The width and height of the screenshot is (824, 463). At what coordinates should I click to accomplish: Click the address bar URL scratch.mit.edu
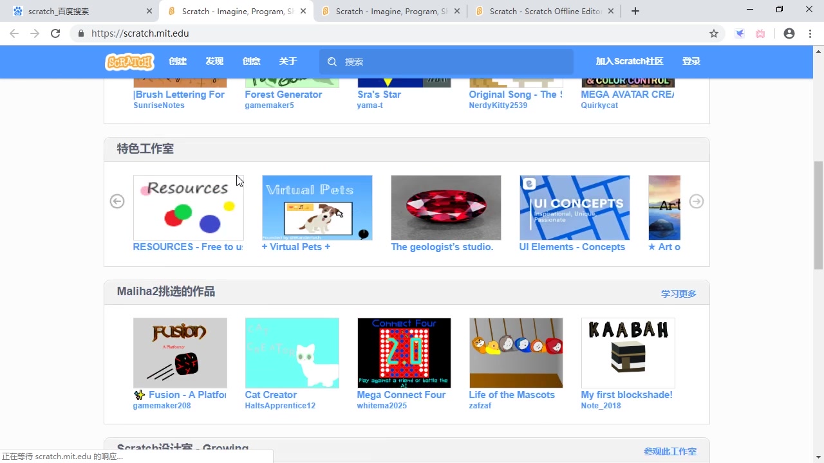click(x=140, y=33)
